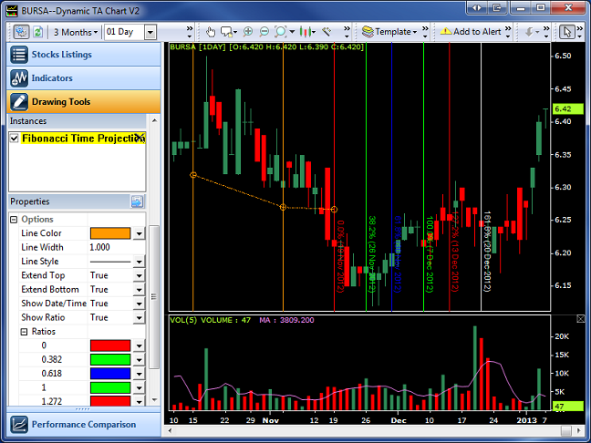The image size is (591, 443).
Task: Click the 6.42 current price label
Action: pyautogui.click(x=567, y=108)
